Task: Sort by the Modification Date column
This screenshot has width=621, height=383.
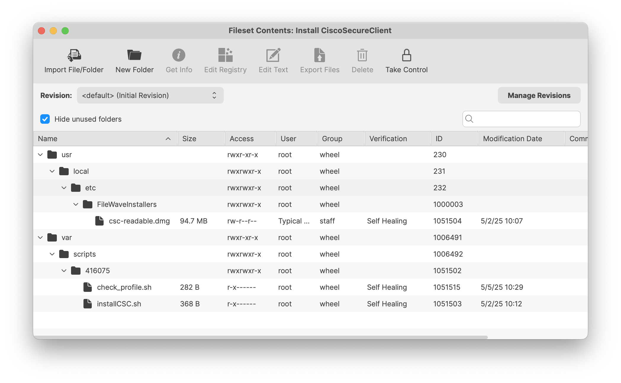Action: point(521,139)
